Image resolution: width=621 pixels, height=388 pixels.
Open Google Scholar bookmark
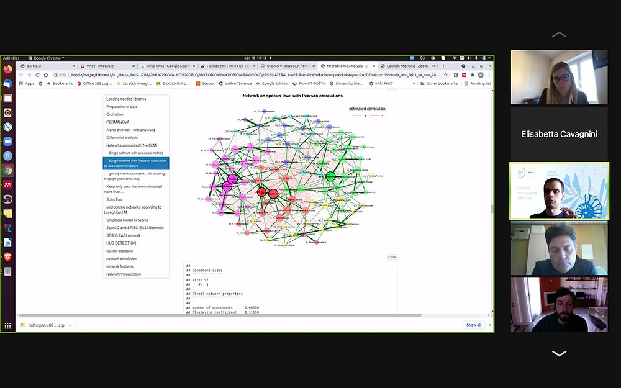coord(272,84)
